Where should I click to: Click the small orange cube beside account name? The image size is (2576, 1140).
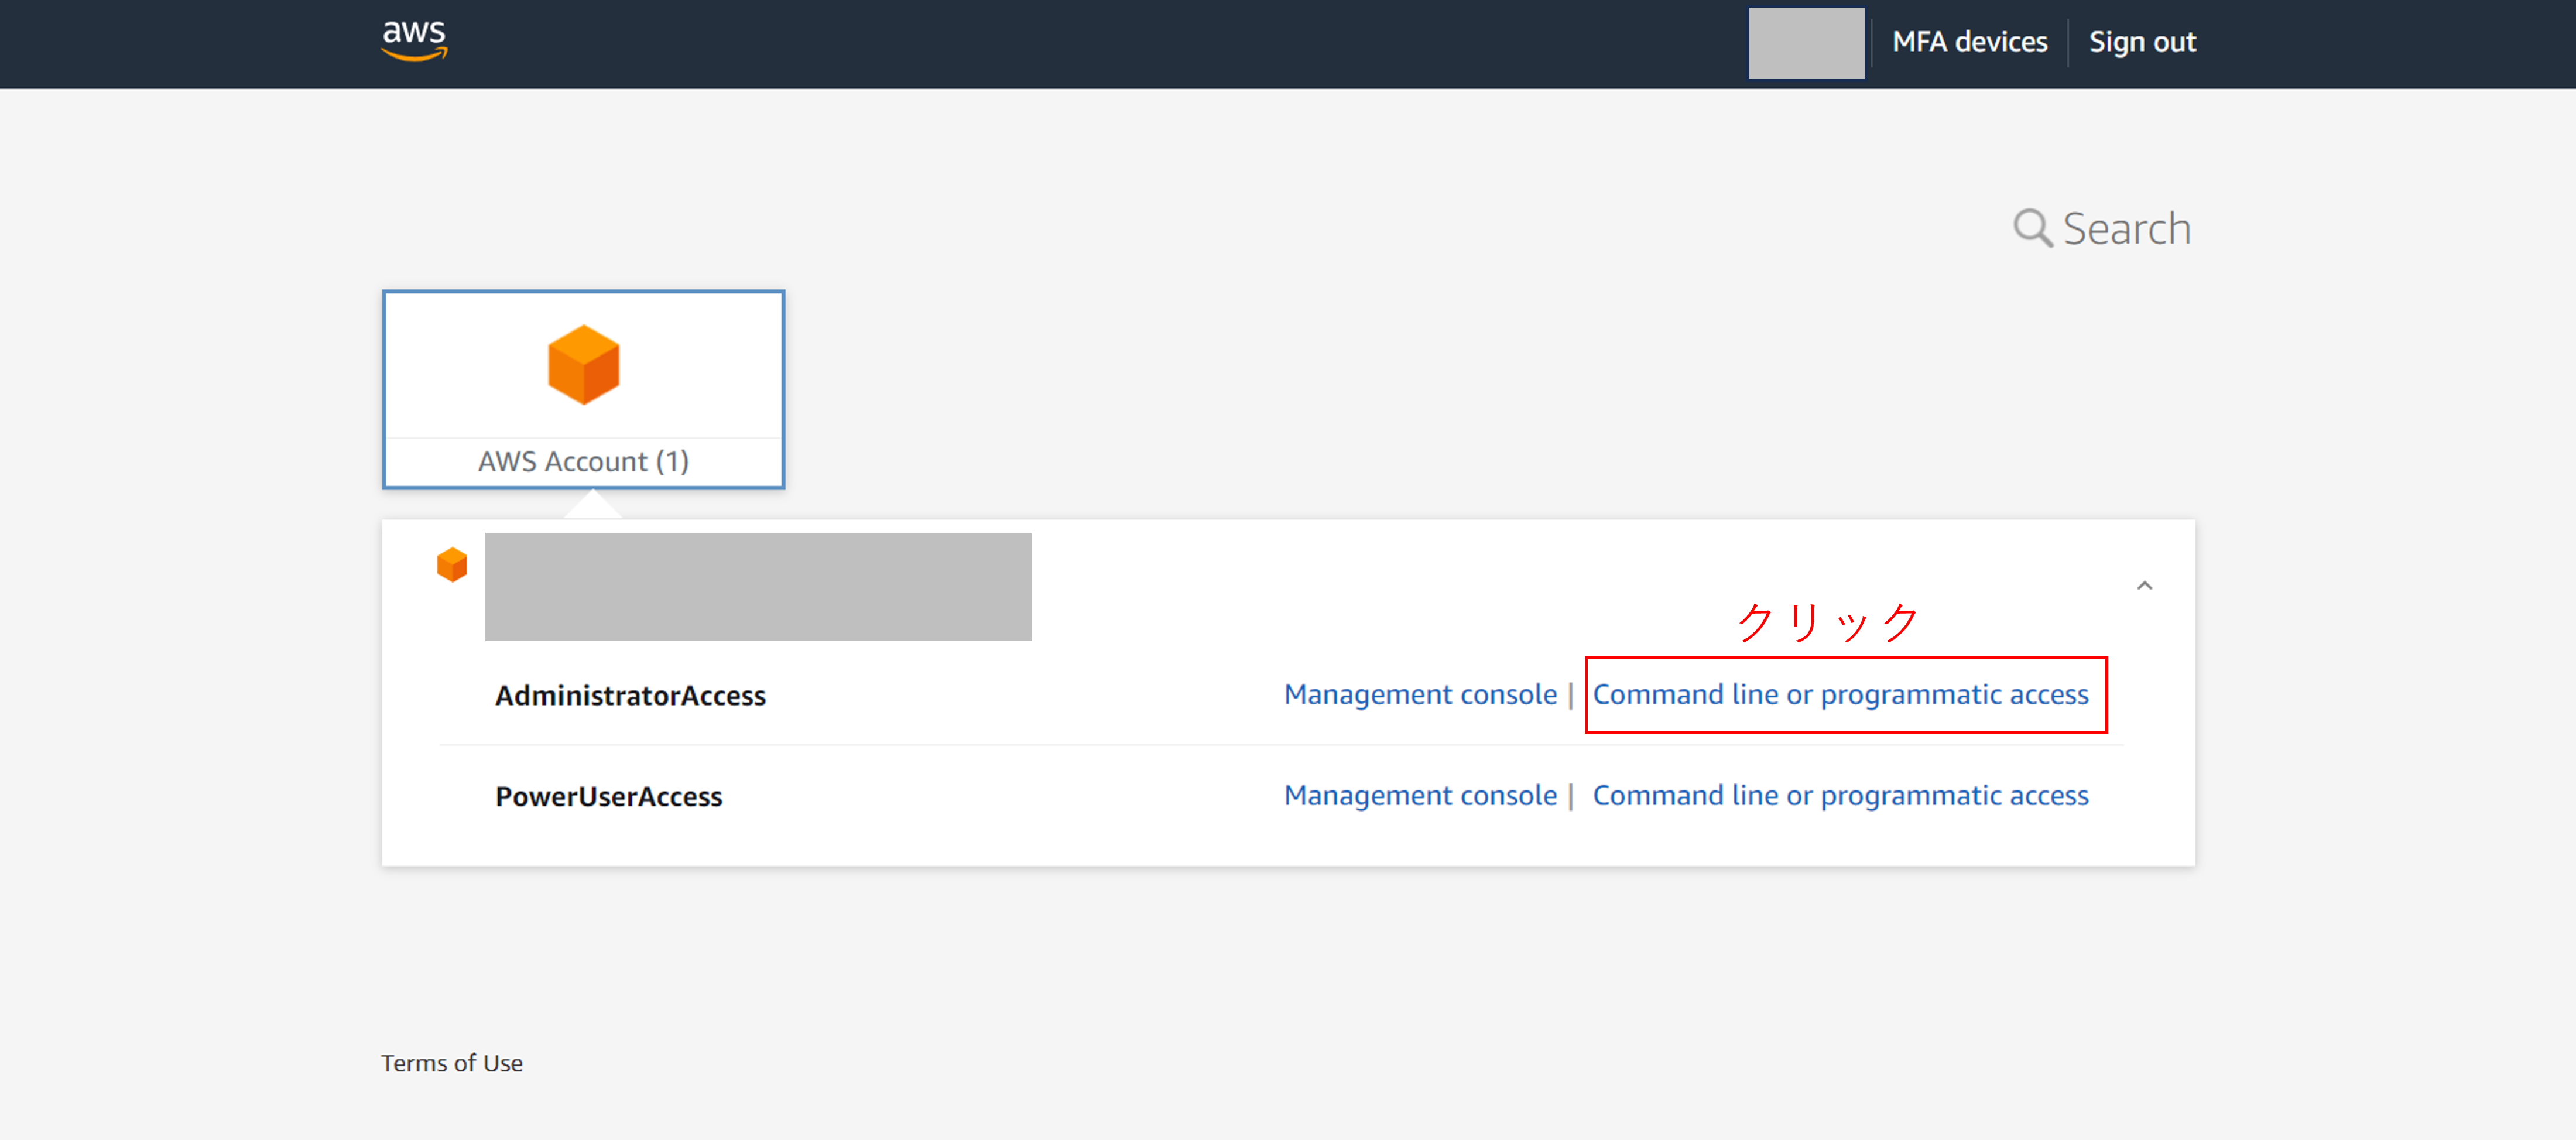(x=452, y=564)
